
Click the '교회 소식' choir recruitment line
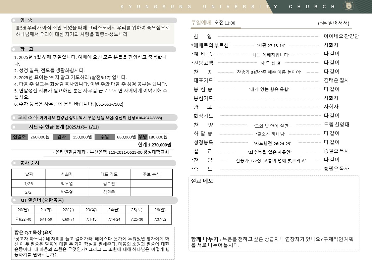(x=90, y=118)
